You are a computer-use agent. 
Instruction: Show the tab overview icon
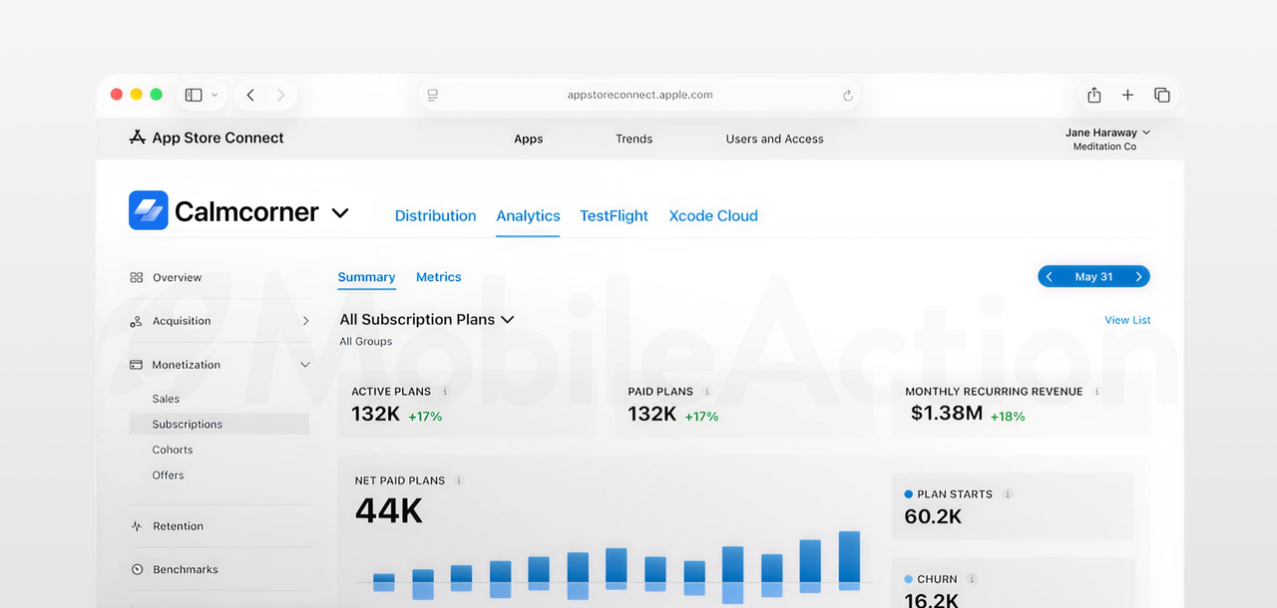[1162, 95]
